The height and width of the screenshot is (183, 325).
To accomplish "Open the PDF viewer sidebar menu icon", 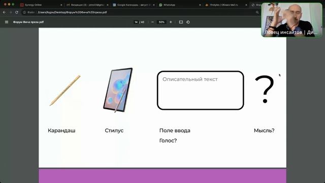I will click(x=7, y=22).
